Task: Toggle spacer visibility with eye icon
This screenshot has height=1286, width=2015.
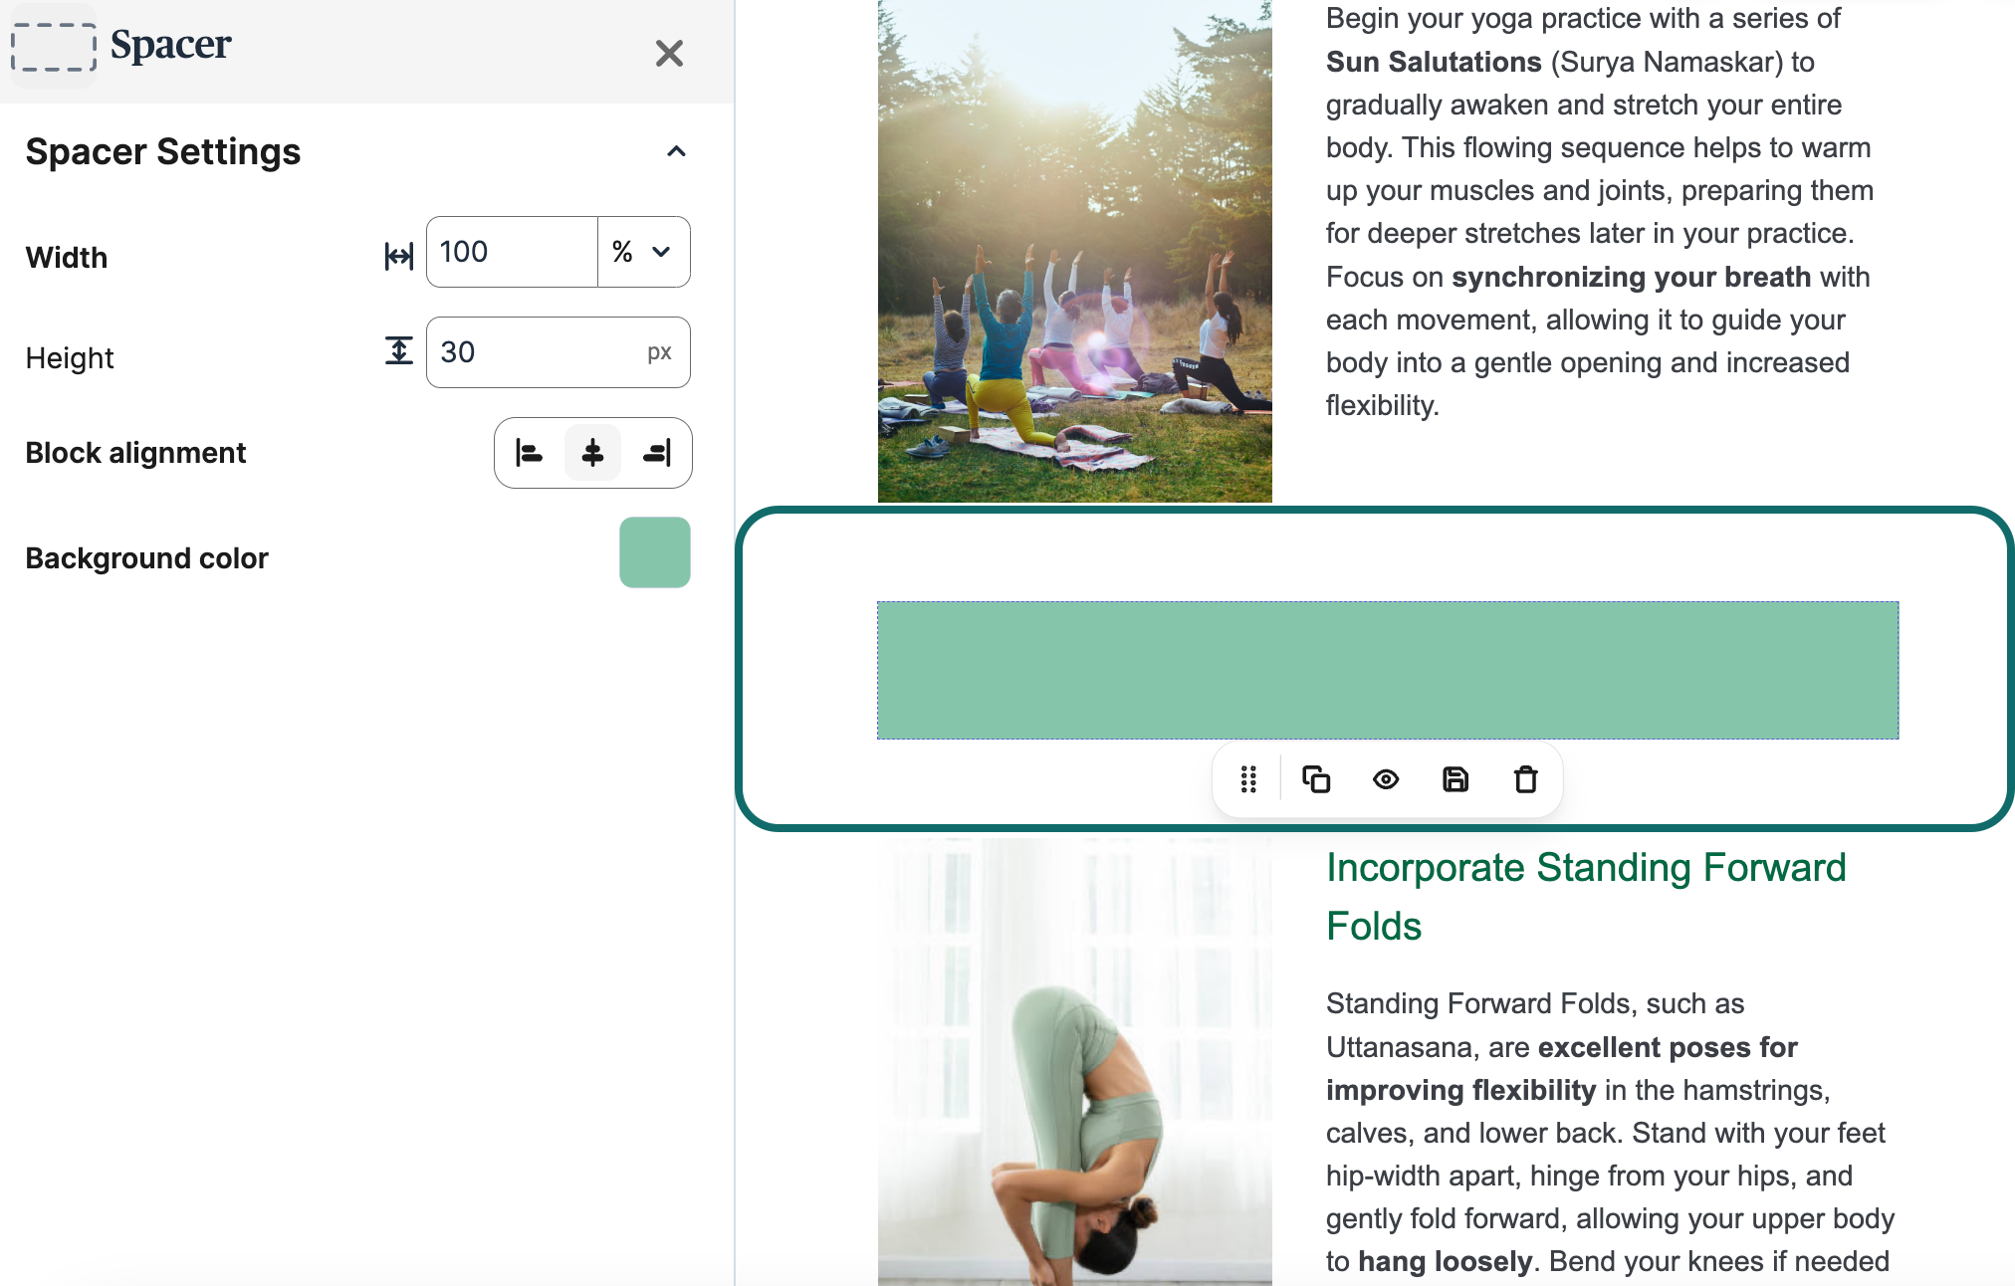Action: point(1386,779)
